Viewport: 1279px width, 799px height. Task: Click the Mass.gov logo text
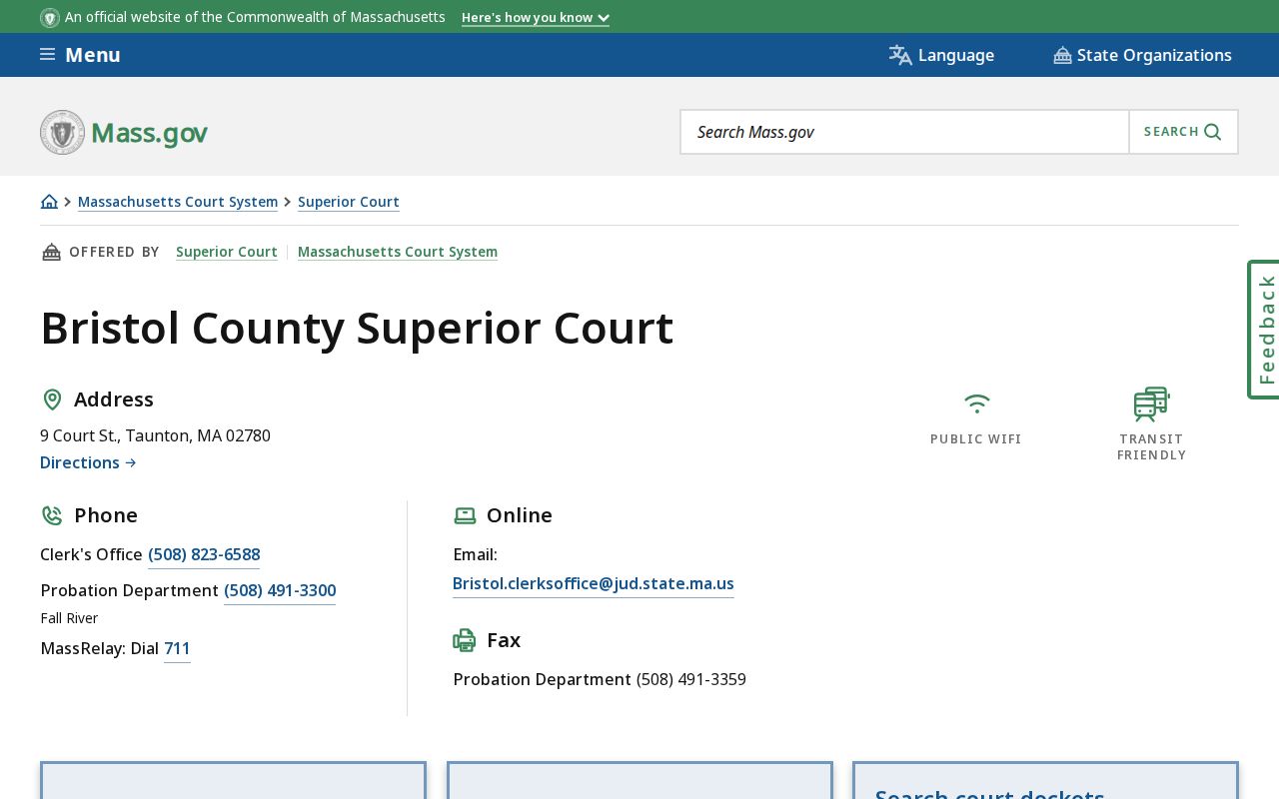pyautogui.click(x=149, y=133)
